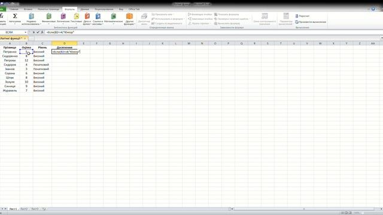The image size is (383, 215).
Task: Expand the formula bar collapse arrow
Action: [x=382, y=38]
